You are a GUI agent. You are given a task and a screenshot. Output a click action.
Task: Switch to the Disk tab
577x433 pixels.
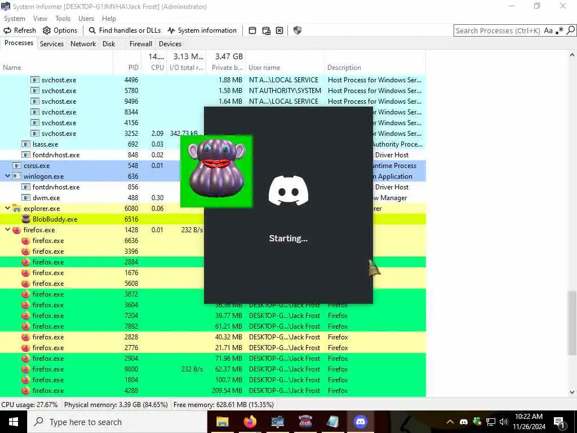(x=109, y=44)
